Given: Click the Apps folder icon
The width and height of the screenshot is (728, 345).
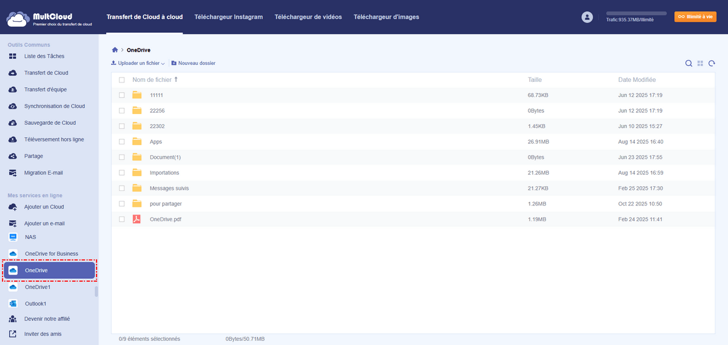Looking at the screenshot, I should (136, 141).
